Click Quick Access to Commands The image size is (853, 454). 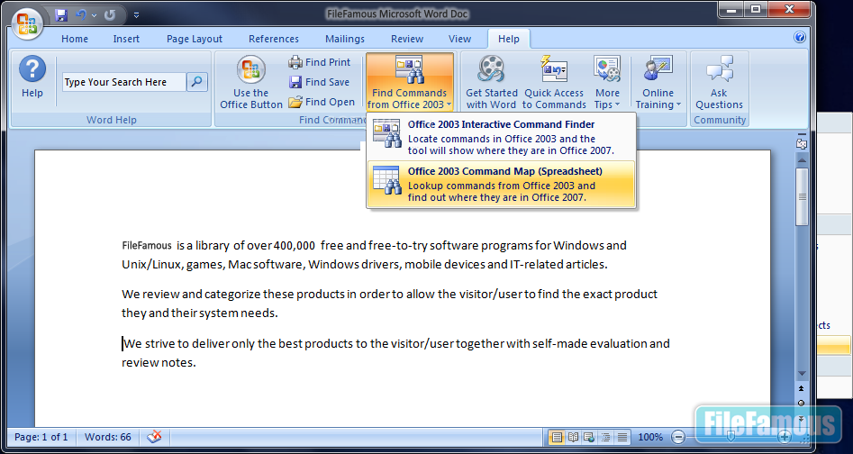tap(554, 82)
